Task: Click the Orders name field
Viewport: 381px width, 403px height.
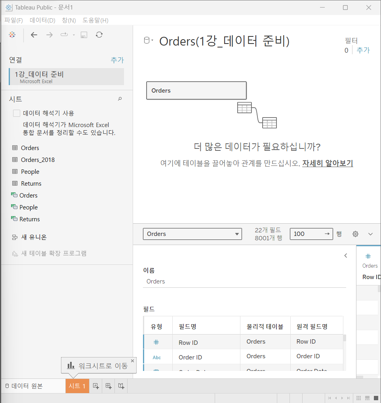Action: point(244,281)
